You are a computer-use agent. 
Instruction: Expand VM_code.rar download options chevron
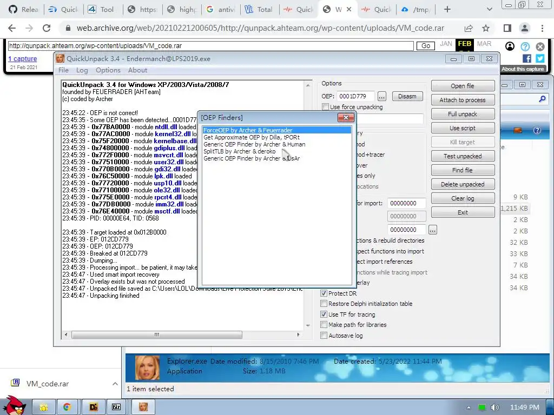115,384
